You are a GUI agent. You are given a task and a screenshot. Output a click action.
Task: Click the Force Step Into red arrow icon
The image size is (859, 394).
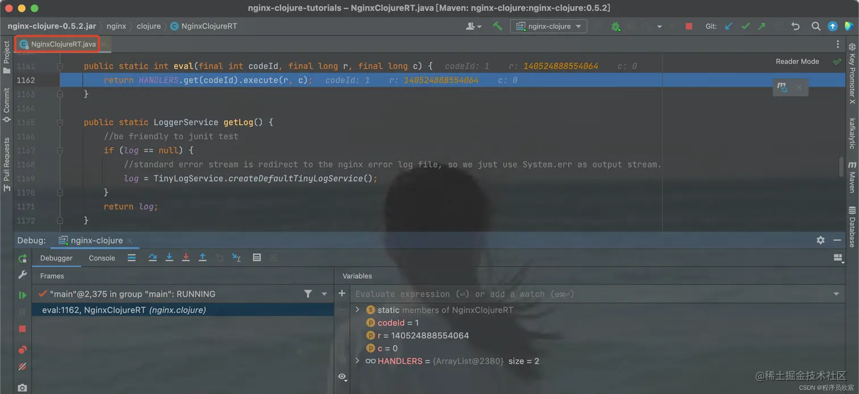point(186,258)
